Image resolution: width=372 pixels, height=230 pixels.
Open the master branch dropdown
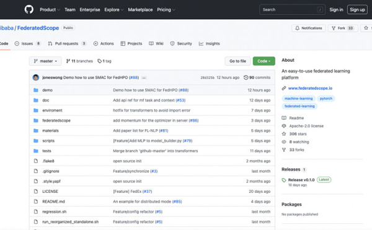point(45,61)
